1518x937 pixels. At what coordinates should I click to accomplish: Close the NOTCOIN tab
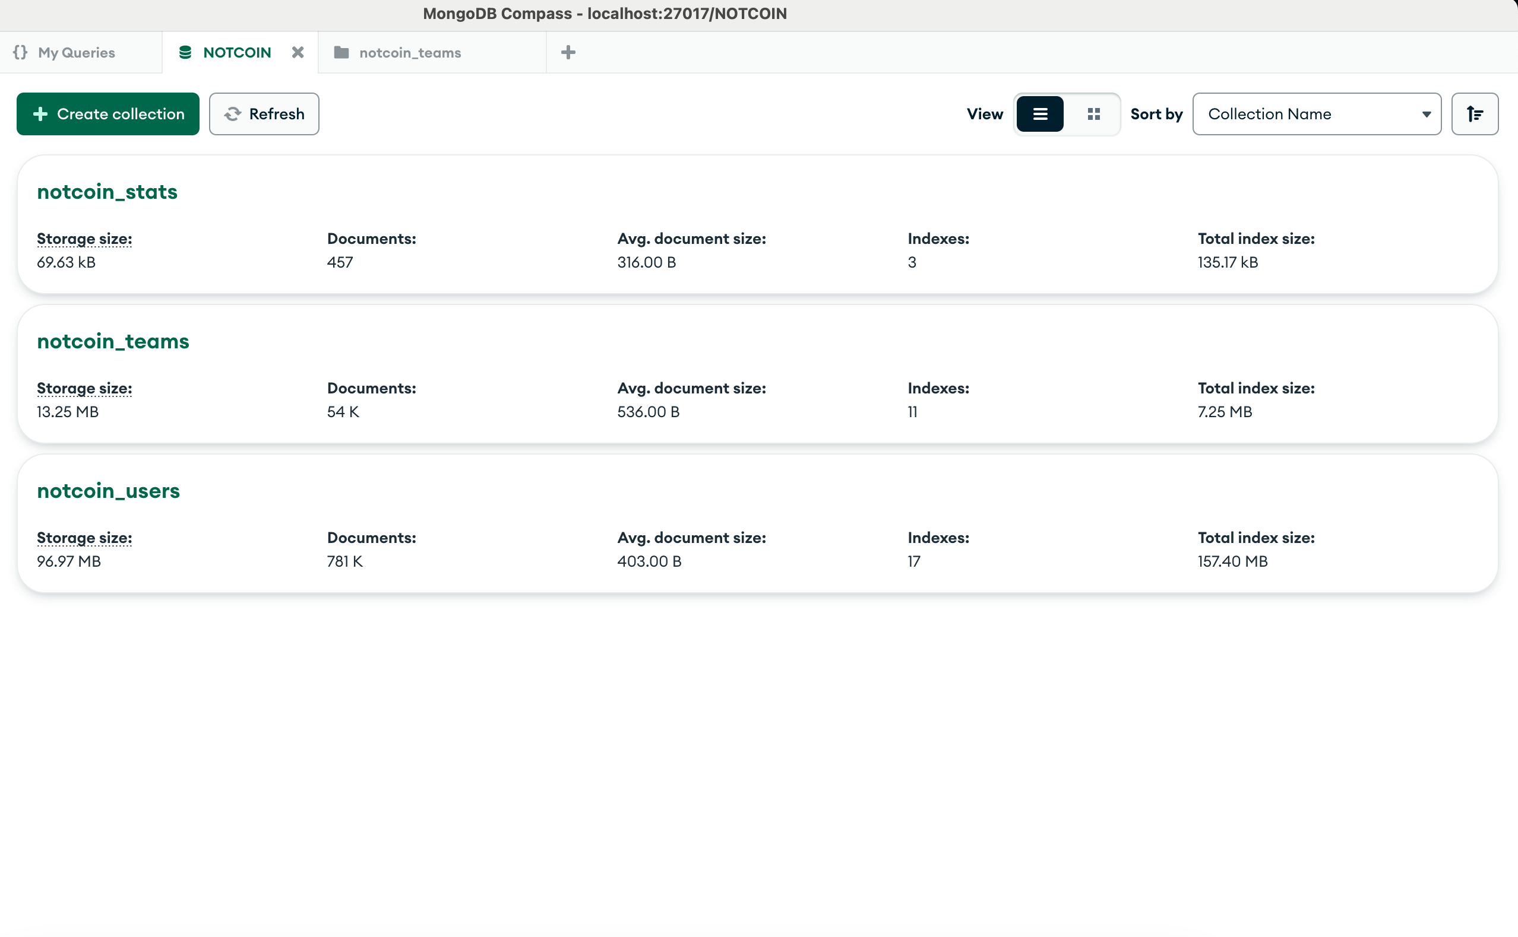(x=298, y=53)
